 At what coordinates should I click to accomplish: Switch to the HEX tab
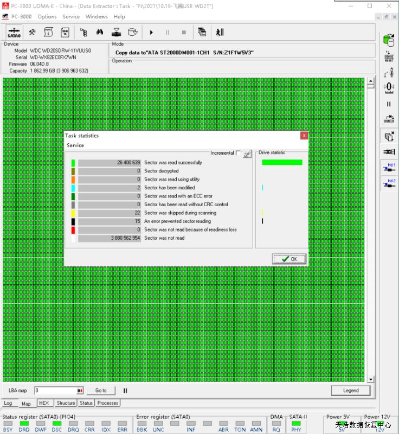pyautogui.click(x=44, y=403)
